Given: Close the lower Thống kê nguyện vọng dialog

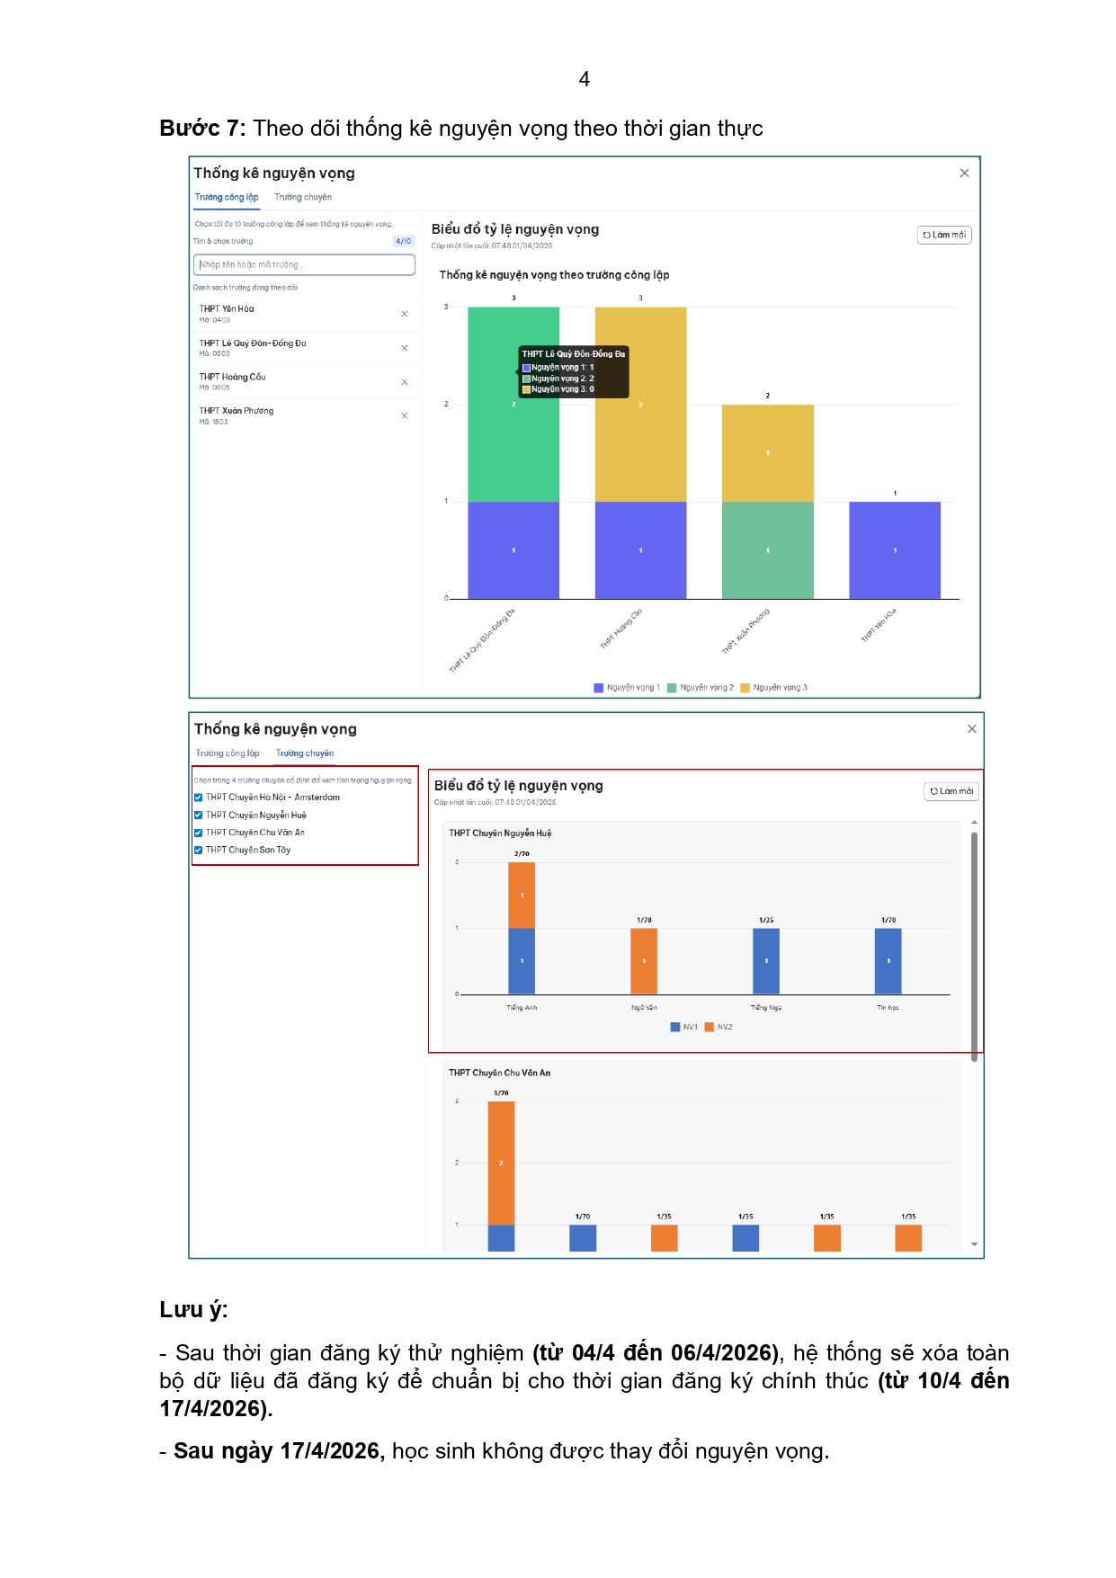Looking at the screenshot, I should pos(971,728).
